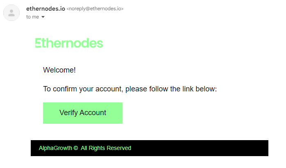Viewport: 286px width, 168px height.
Task: Open the Ethernodes logo in the header
Action: tap(69, 43)
